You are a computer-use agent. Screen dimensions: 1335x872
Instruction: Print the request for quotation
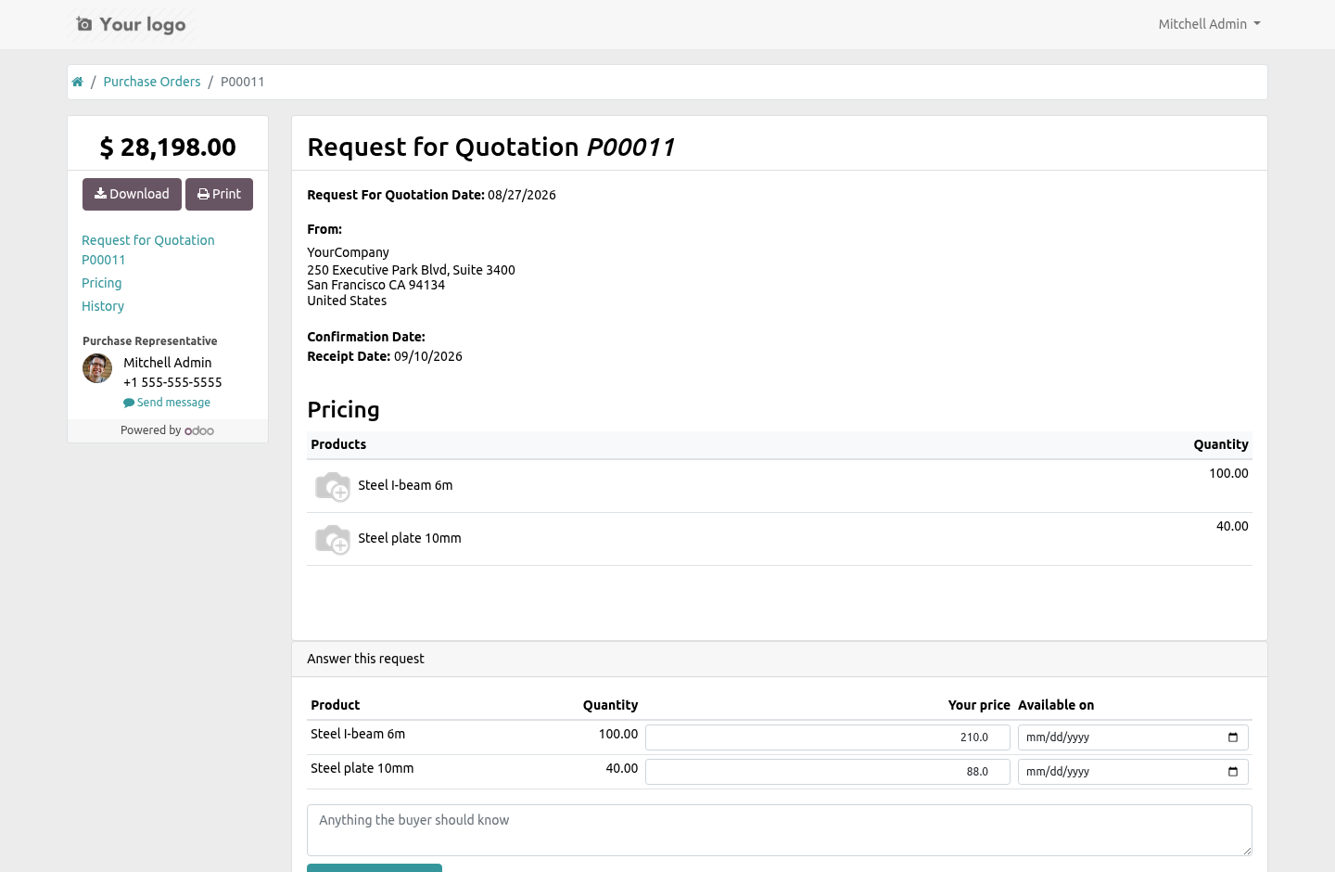pos(219,194)
